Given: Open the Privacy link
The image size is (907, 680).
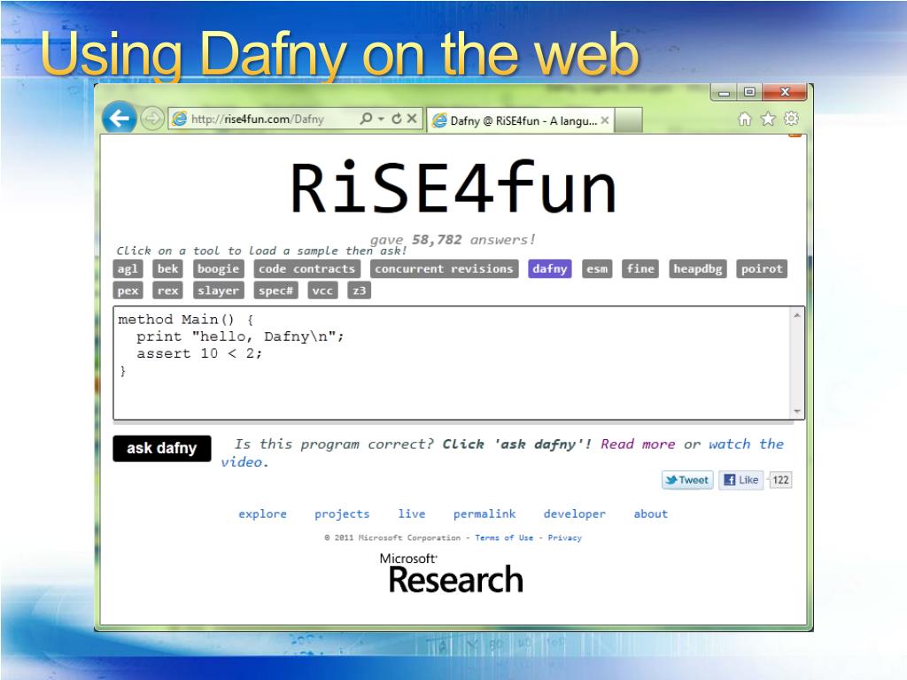Looking at the screenshot, I should [564, 537].
